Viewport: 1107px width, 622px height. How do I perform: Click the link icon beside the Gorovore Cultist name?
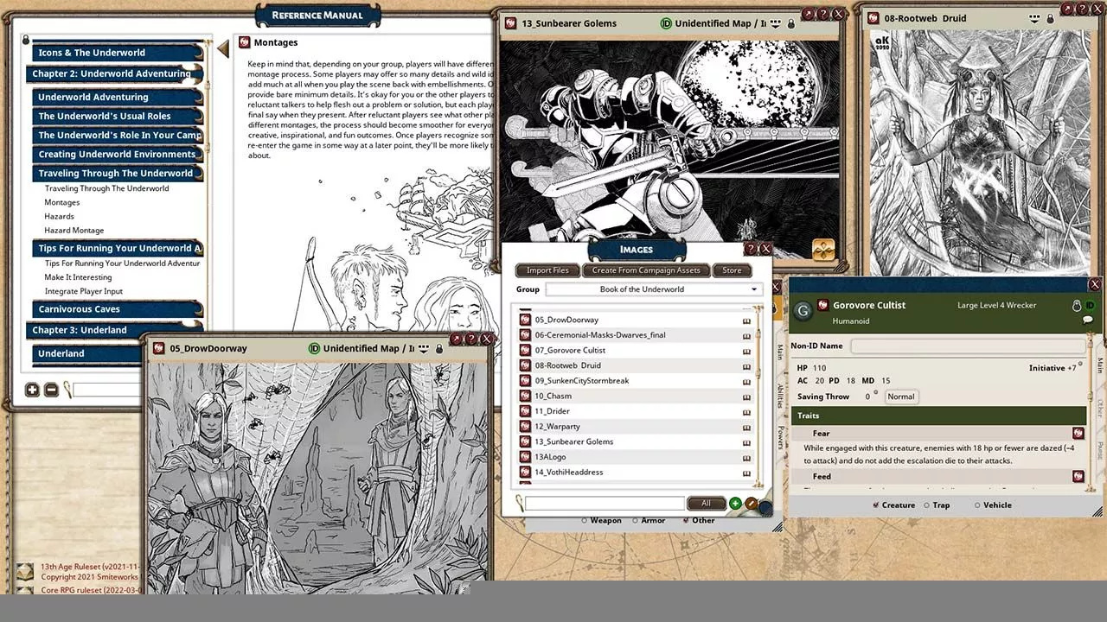[824, 305]
